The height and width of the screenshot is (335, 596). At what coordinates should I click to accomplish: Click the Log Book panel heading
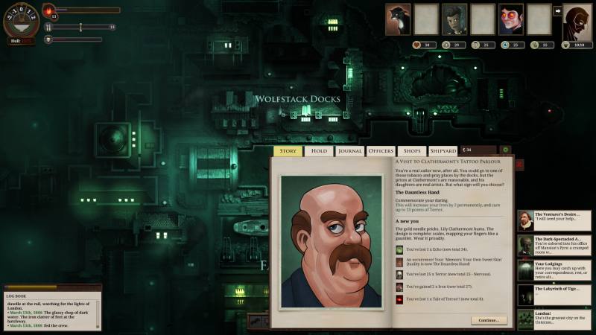pos(16,296)
